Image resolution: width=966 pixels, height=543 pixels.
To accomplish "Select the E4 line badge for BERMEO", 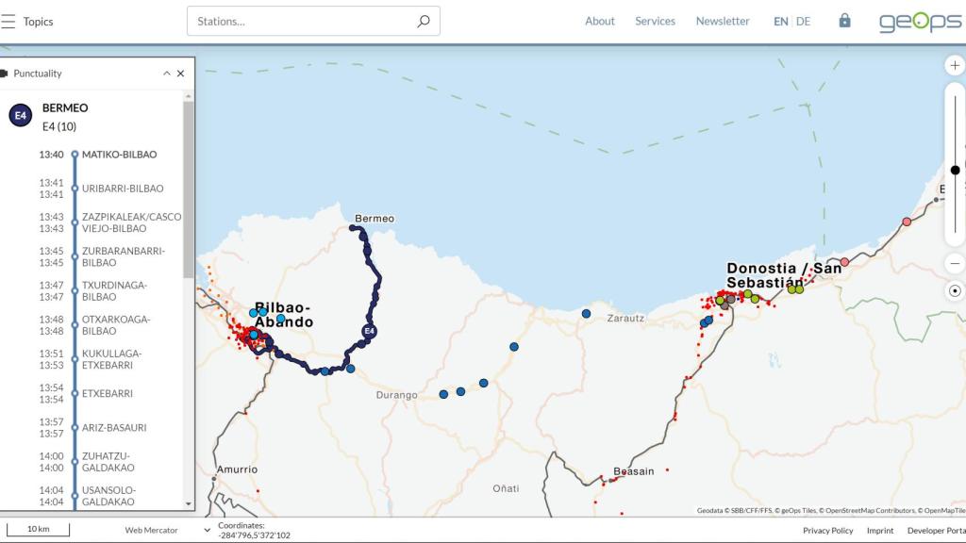I will [20, 114].
